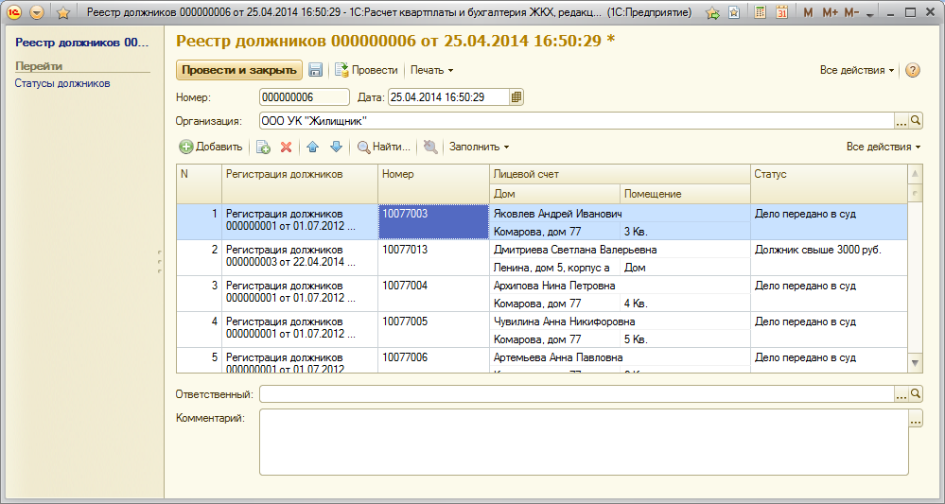Click the Реестр должников 00... panel item
This screenshot has width=945, height=504.
click(x=82, y=43)
